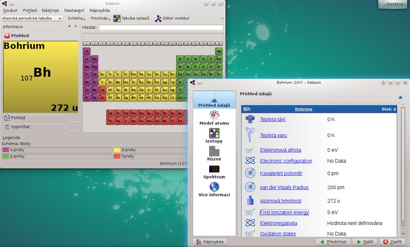
Task: Close the Informace dock panel
Action: (x=75, y=27)
